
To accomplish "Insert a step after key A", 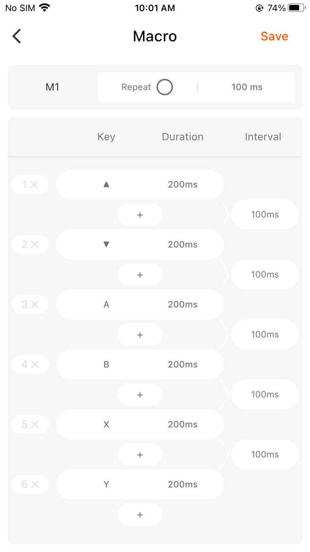I will [x=140, y=335].
